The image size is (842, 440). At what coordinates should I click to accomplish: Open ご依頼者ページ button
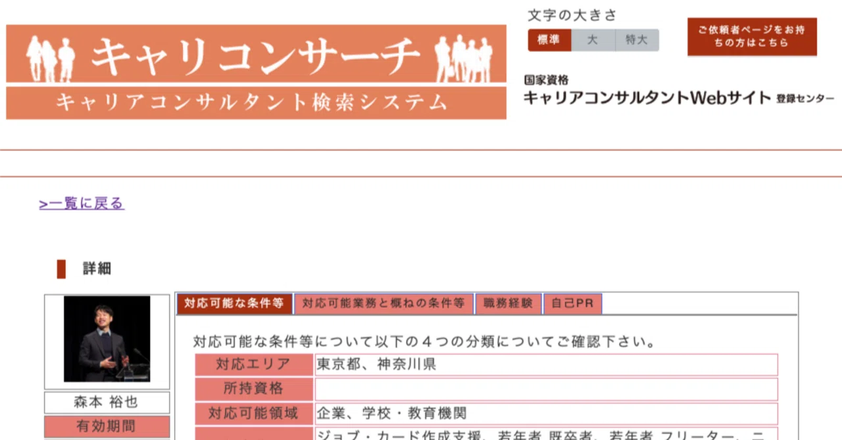752,37
